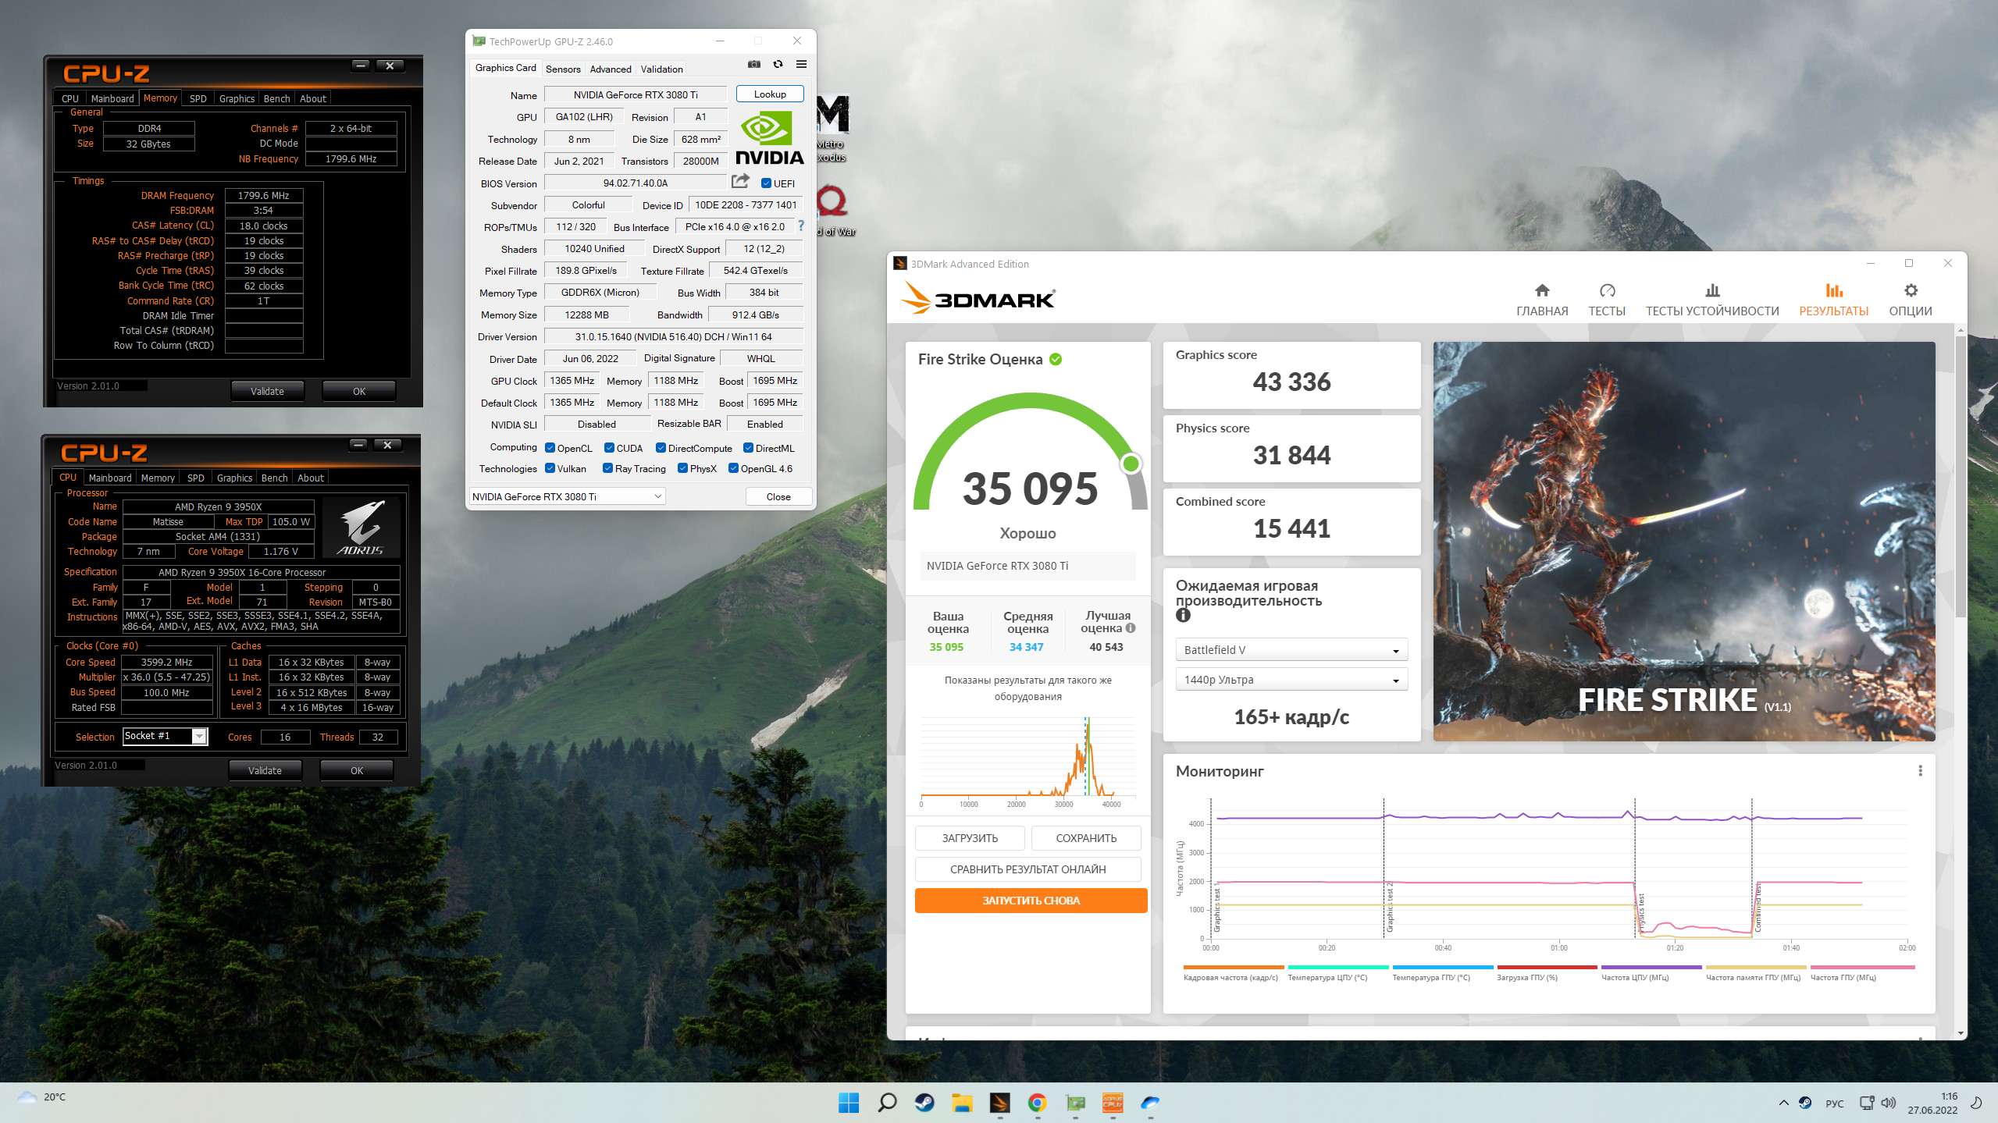Click NVIDIA logo in GPU-Z

point(770,138)
